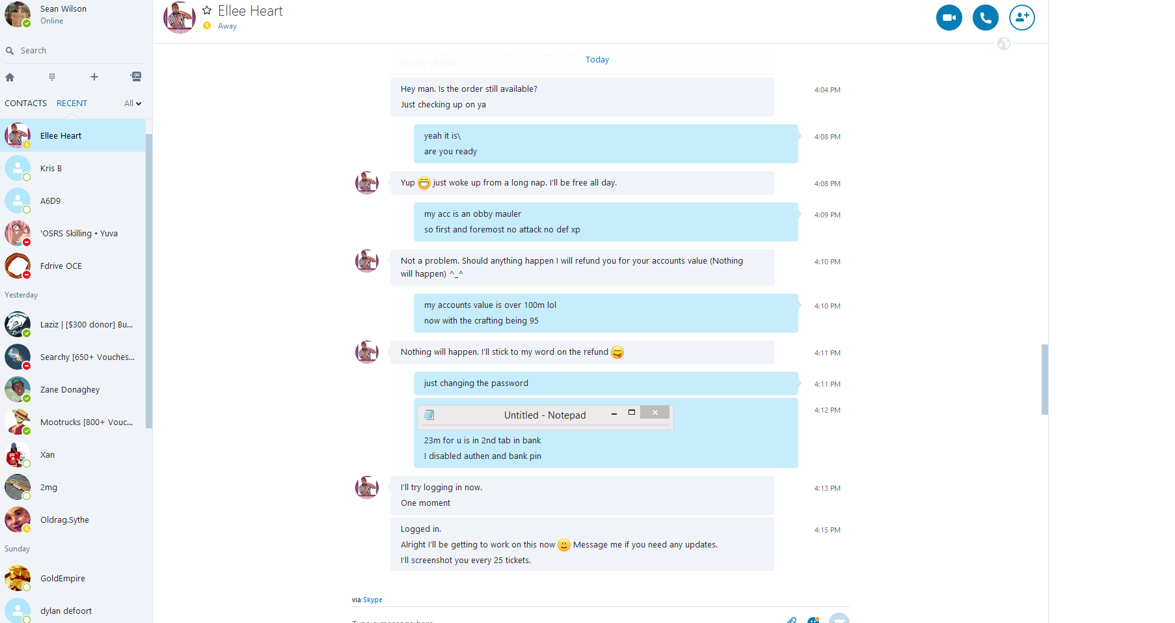Click the chat history scrollbar thumb
Screen dimensions: 1175x623
[x=1045, y=380]
